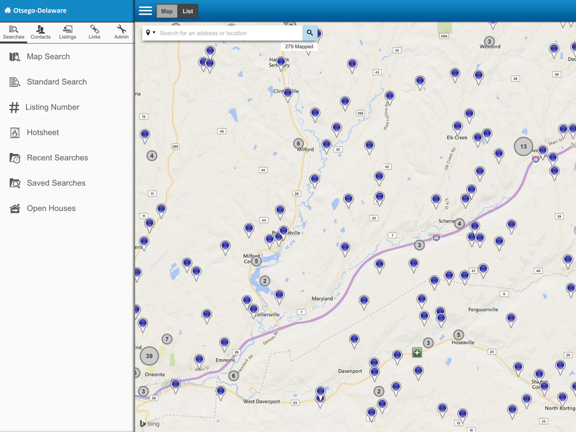Expand the 39 listings cluster near Oneonta
576x432 pixels.
pos(149,356)
